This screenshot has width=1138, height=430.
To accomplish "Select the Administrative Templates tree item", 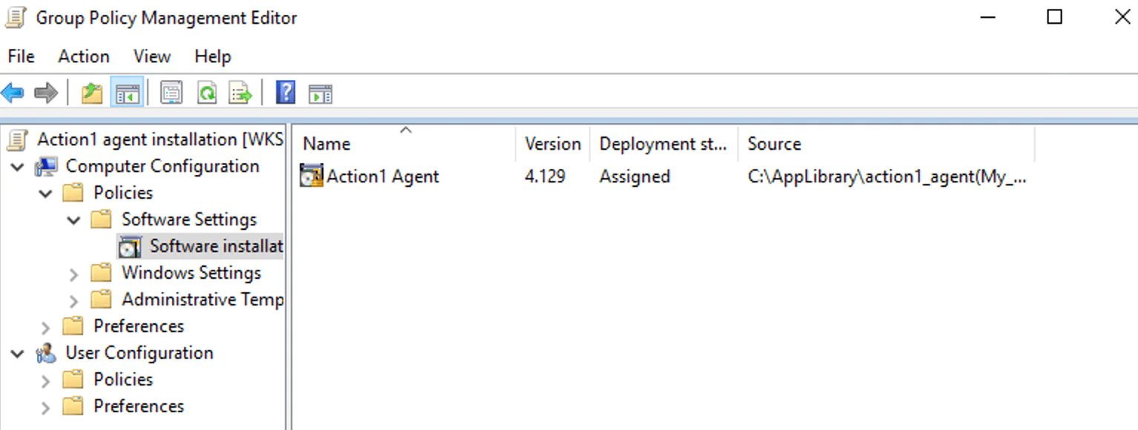I will (203, 300).
